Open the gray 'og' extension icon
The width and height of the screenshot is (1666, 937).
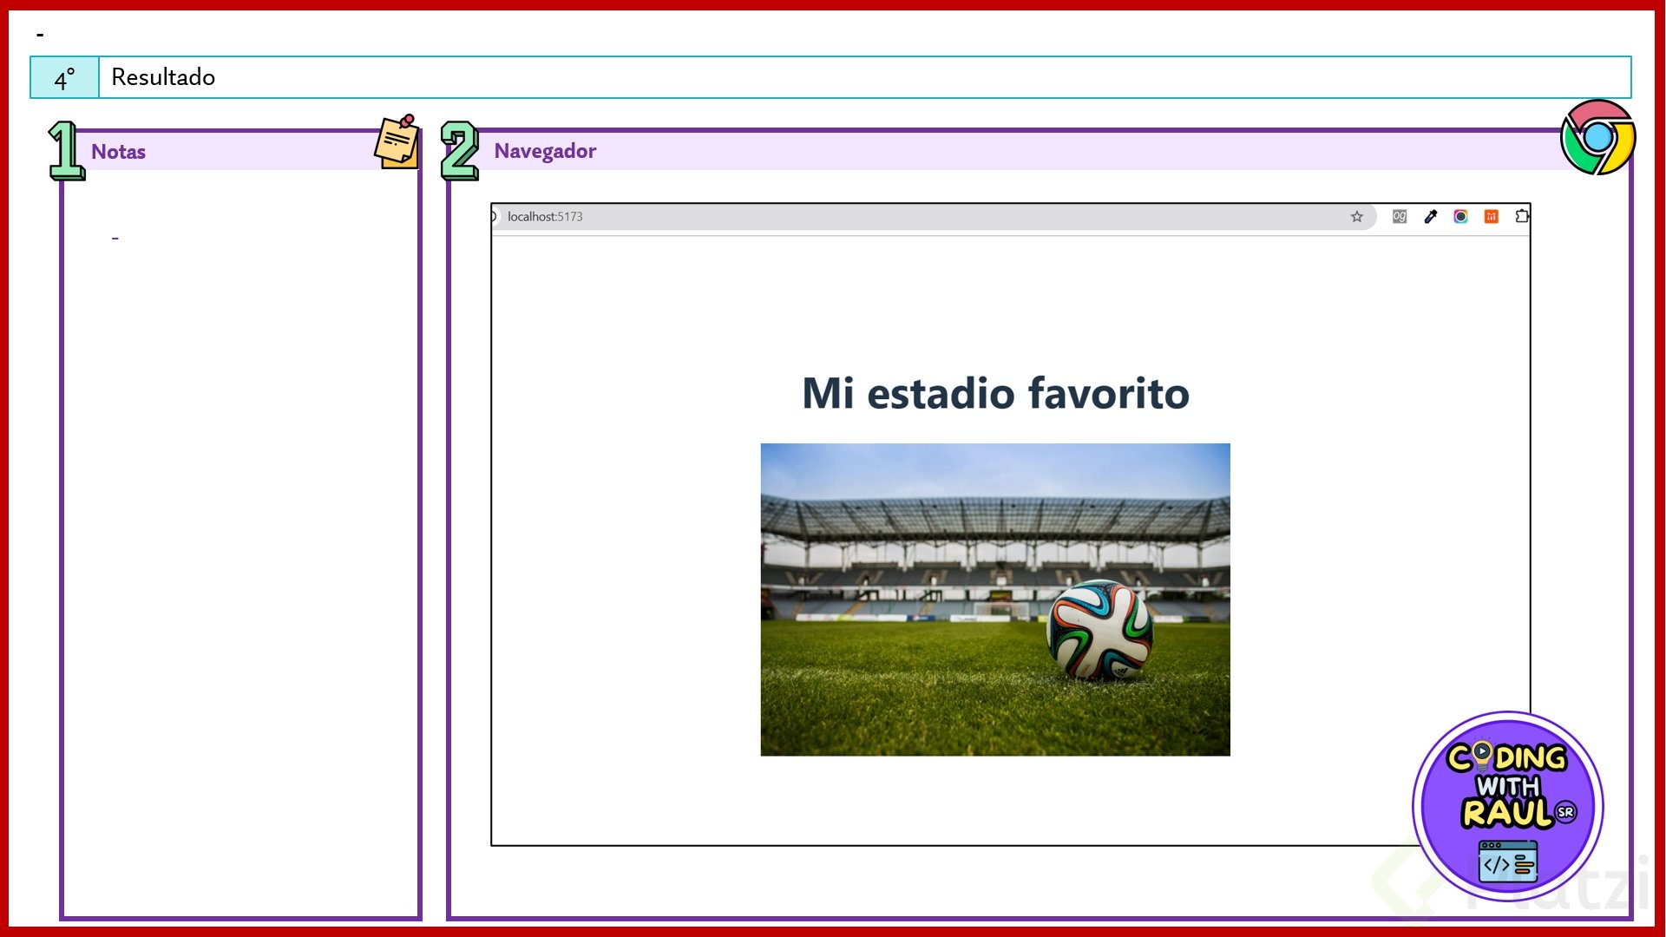pos(1400,217)
